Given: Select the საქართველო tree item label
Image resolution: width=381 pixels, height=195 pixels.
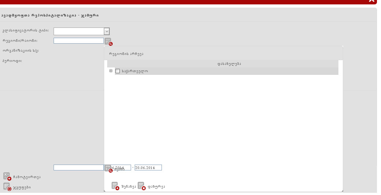Looking at the screenshot, I should (x=135, y=71).
